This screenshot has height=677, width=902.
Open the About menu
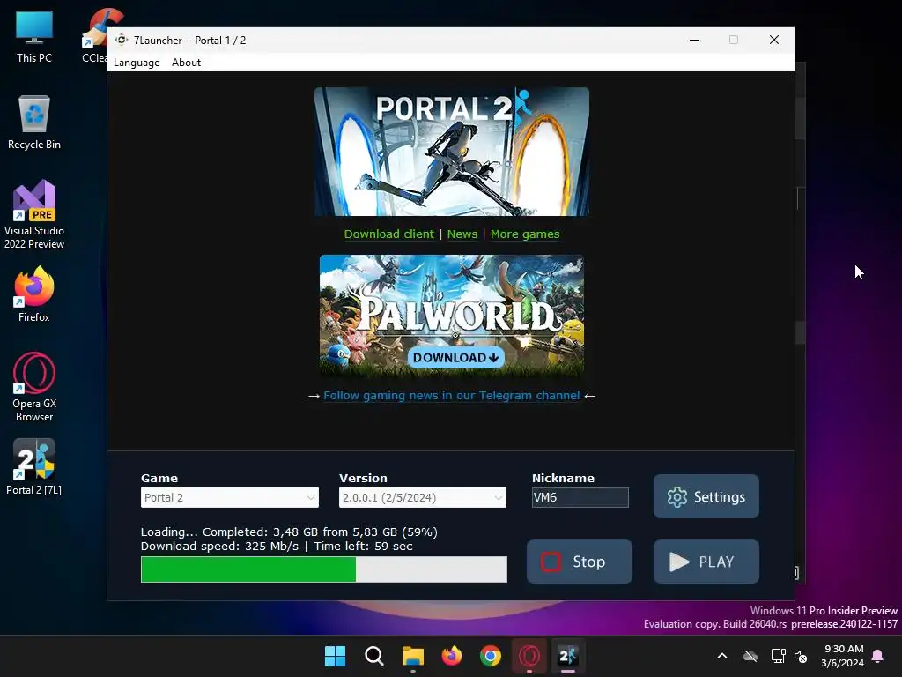186,63
